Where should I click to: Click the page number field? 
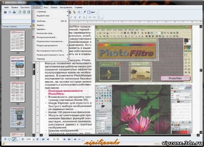click(x=56, y=139)
